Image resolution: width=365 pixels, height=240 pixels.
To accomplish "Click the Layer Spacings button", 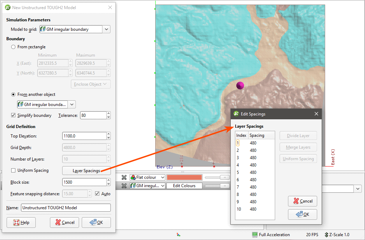I will click(86, 171).
